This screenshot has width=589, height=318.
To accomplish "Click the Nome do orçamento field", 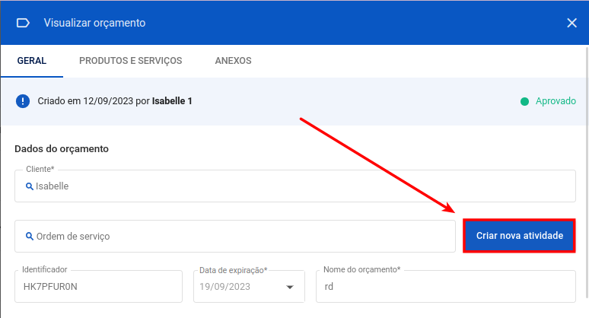I will (x=445, y=287).
